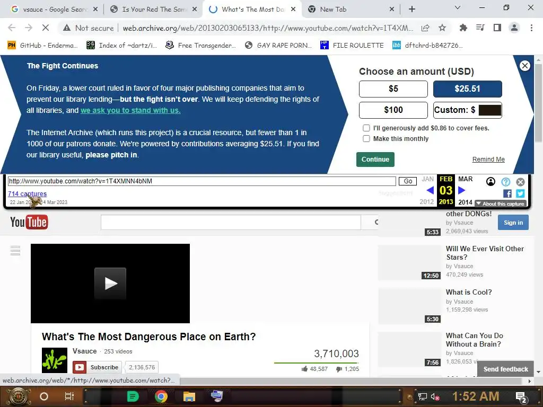Expand About this capture dropdown
Screen dimensions: 543x407
(501, 204)
